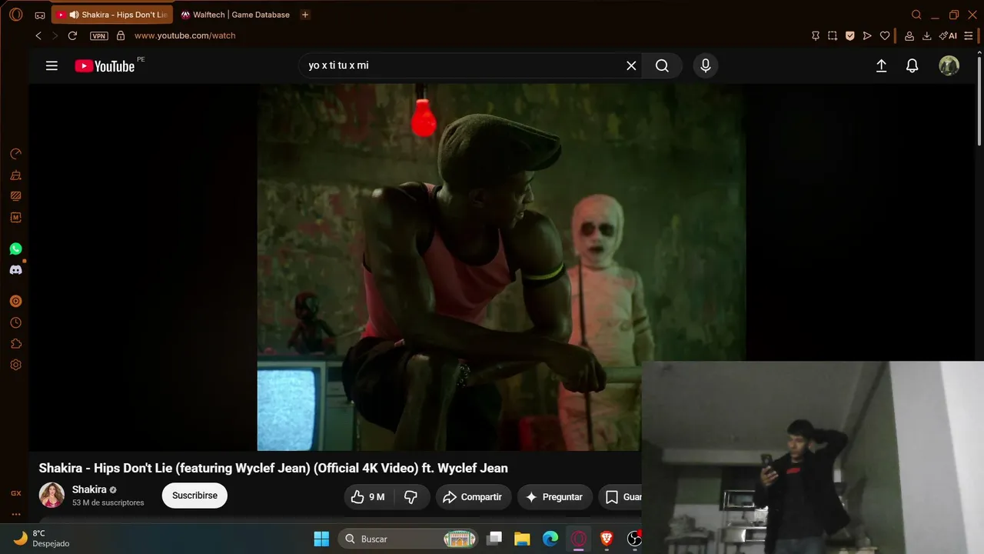Click the Hips Don't Lie video title
The width and height of the screenshot is (984, 554).
tap(273, 469)
